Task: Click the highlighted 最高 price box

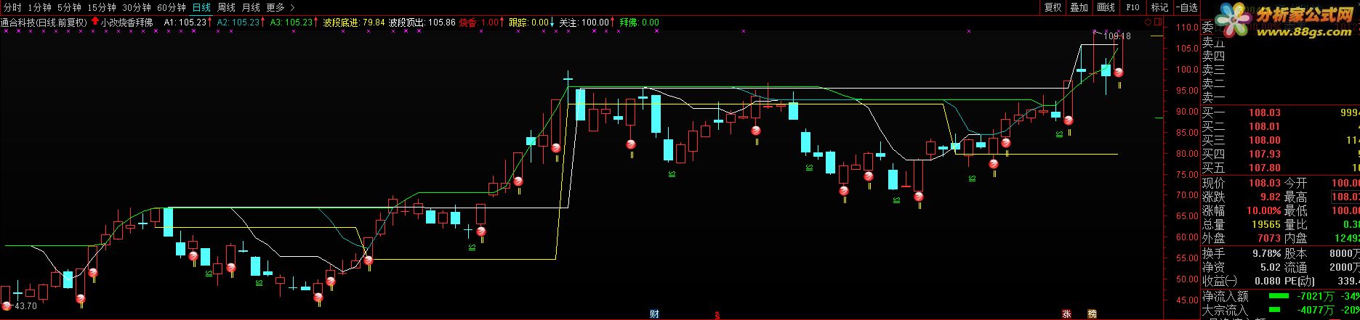Action: pyautogui.click(x=1345, y=197)
